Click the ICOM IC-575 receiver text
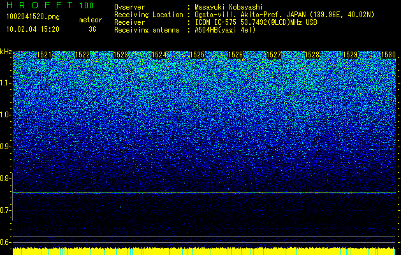401x255 pixels. pos(256,22)
